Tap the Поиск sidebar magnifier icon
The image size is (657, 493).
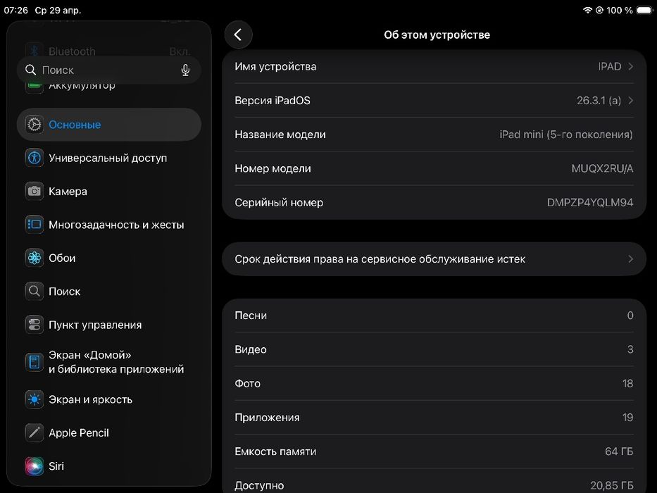[x=34, y=292]
